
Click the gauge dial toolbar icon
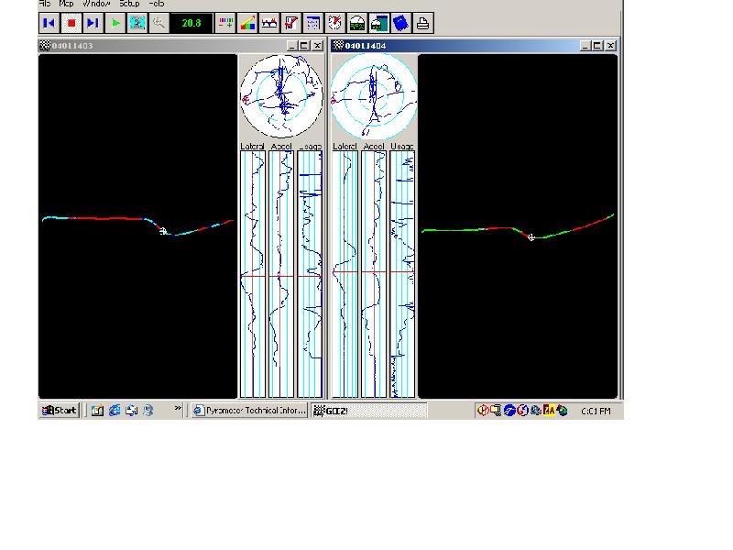(x=357, y=23)
